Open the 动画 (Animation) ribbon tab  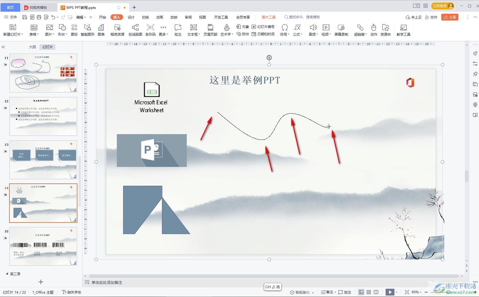coord(160,17)
